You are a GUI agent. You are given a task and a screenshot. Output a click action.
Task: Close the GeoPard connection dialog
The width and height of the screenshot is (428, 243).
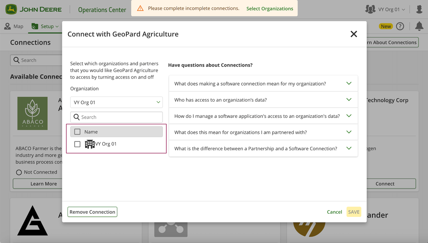click(354, 34)
